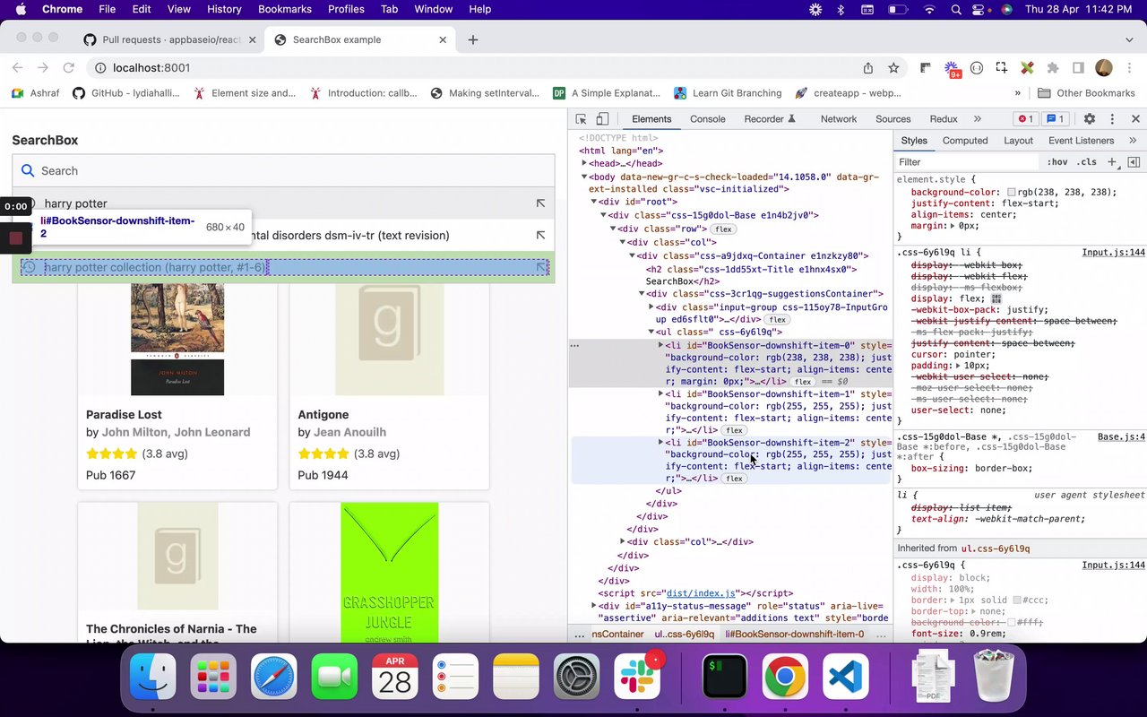Toggle the :hov element state panel
The height and width of the screenshot is (717, 1147).
point(1057,162)
